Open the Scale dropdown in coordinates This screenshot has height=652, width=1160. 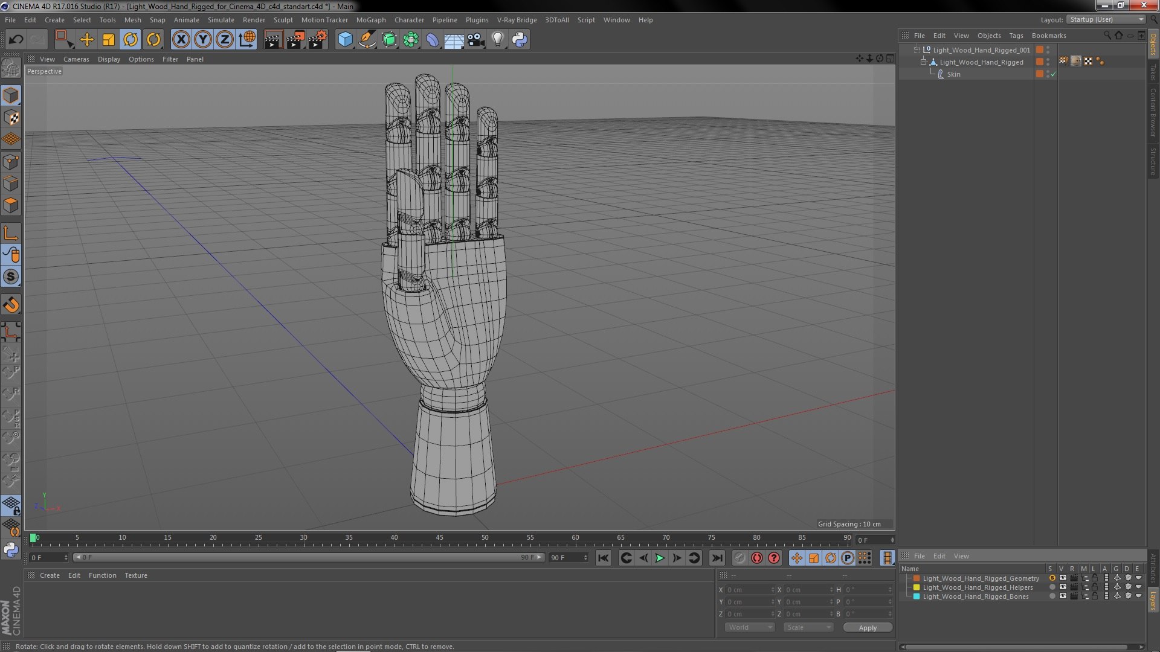click(x=808, y=628)
